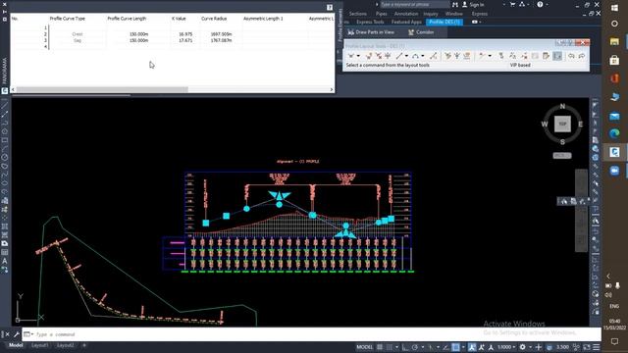Open the Autodesk App Store cart icon
Image resolution: width=628 pixels, height=353 pixels.
click(x=512, y=4)
